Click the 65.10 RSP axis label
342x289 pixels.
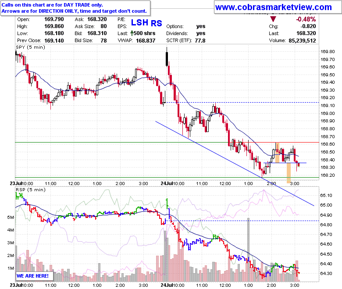326,196
